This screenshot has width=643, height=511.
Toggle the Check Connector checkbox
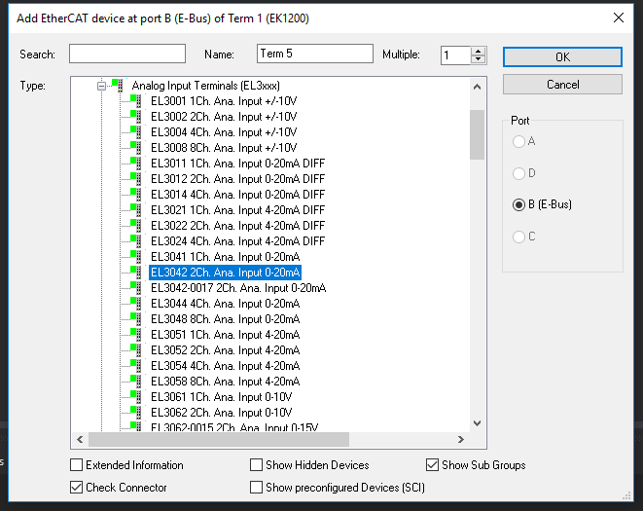(76, 488)
